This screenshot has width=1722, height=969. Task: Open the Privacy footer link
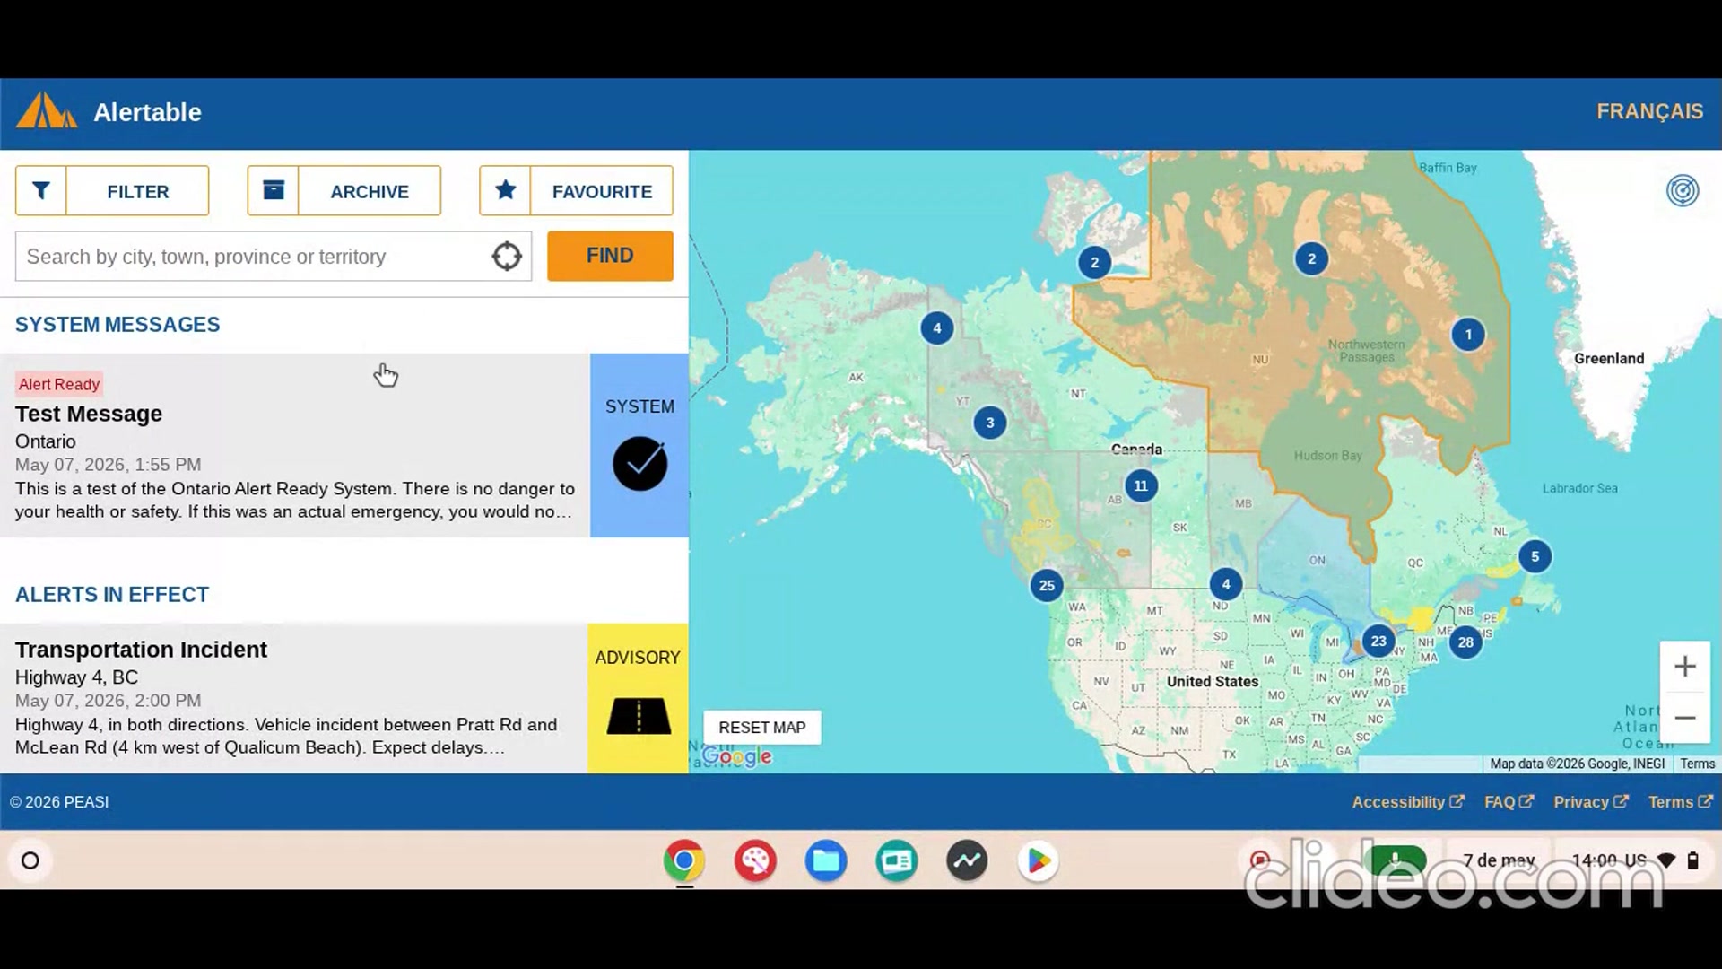[x=1590, y=802]
